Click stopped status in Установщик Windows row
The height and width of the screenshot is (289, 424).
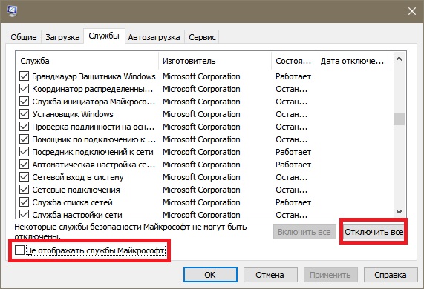(x=292, y=114)
